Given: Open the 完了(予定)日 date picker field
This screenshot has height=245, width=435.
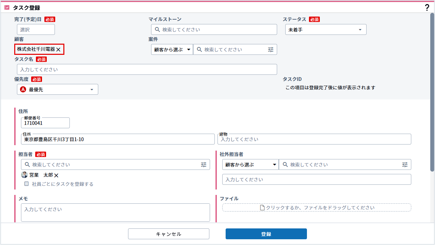Looking at the screenshot, I should pos(36,30).
